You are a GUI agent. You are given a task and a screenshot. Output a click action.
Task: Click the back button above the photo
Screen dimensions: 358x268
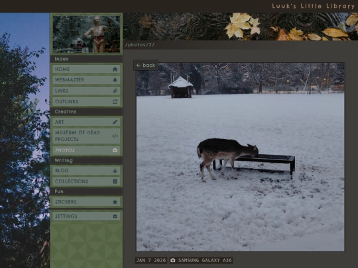coord(146,66)
